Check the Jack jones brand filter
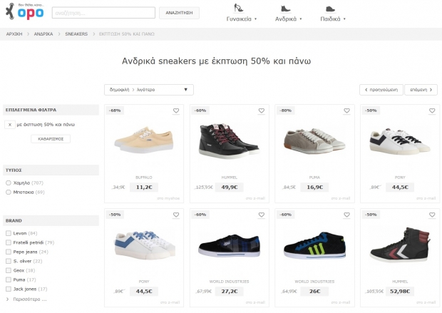 [x=9, y=289]
